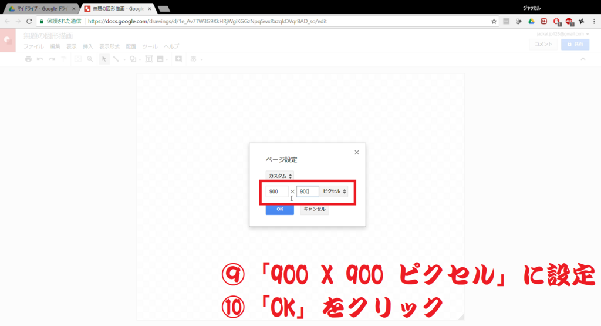Expand the Image tool dropdown arrow
The height and width of the screenshot is (326, 601).
[x=167, y=59]
